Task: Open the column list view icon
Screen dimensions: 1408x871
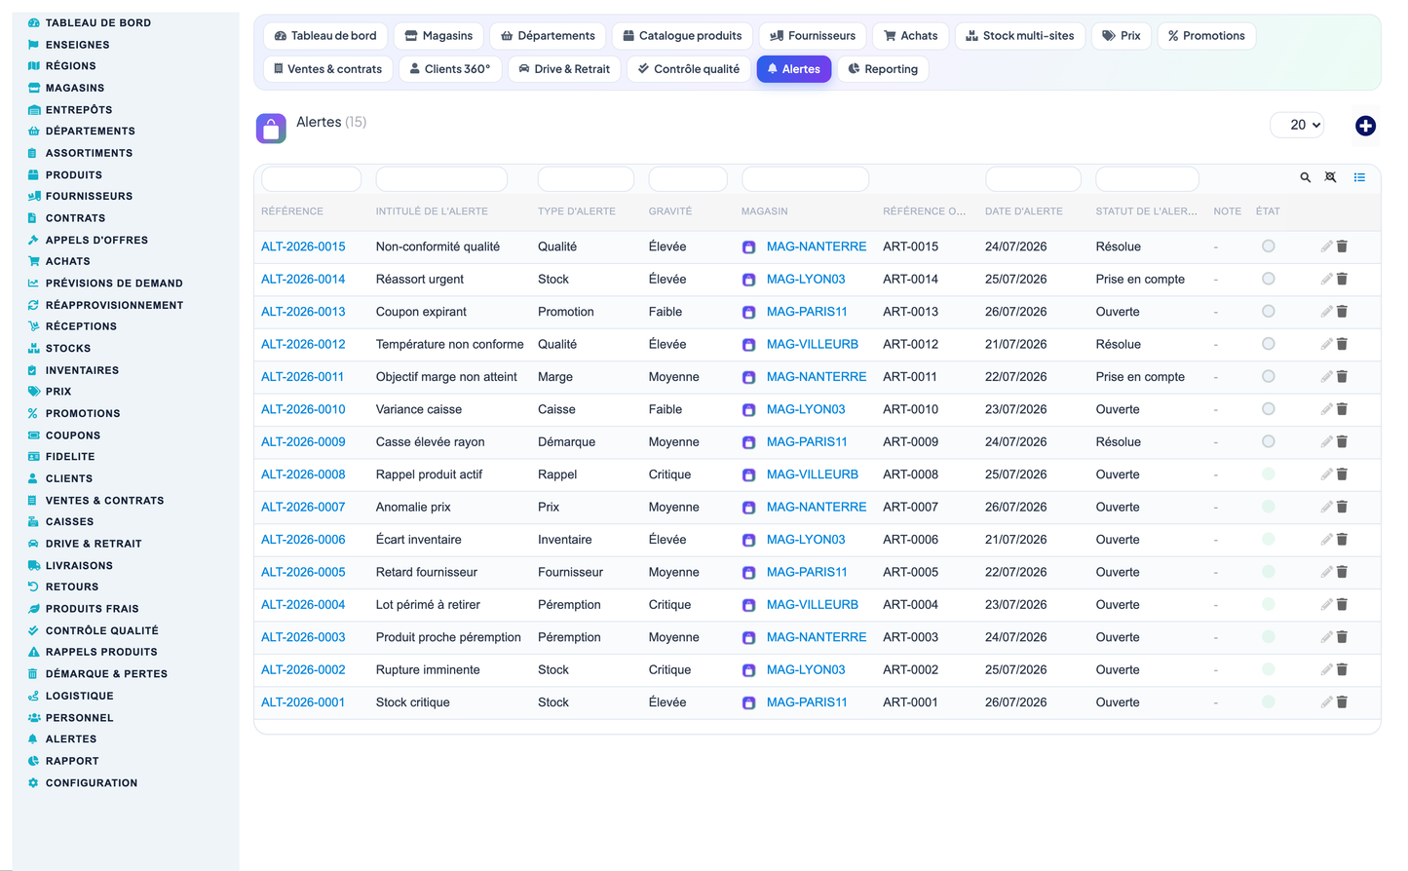Action: pos(1359,177)
